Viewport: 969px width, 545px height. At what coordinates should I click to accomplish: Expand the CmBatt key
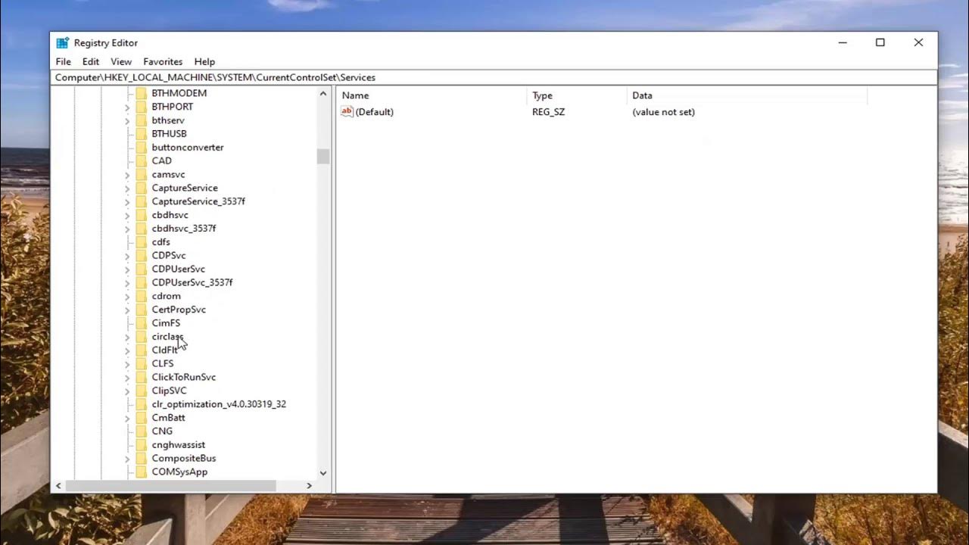point(127,418)
